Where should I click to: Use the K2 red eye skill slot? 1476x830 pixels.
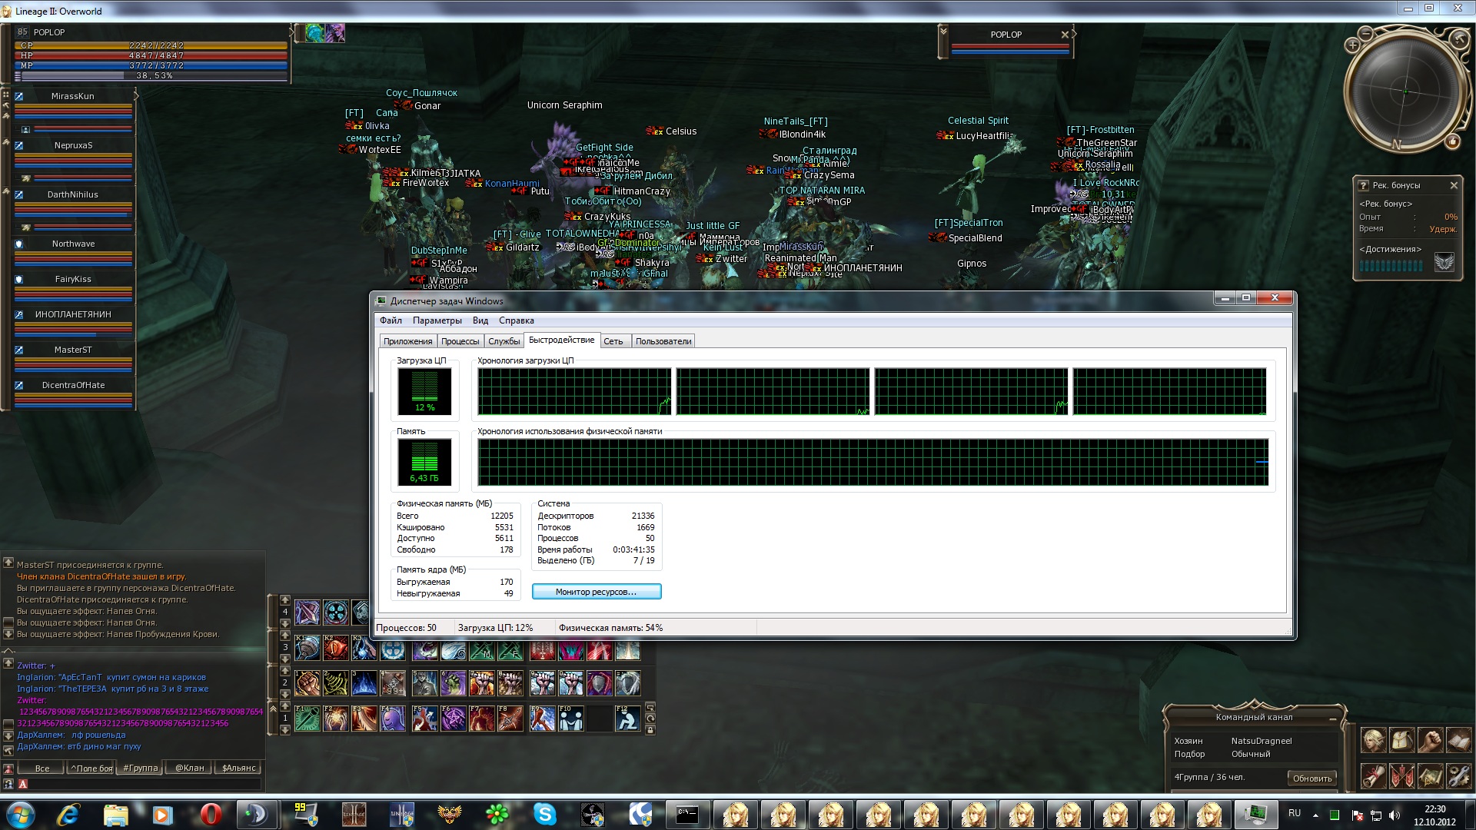[x=336, y=648]
